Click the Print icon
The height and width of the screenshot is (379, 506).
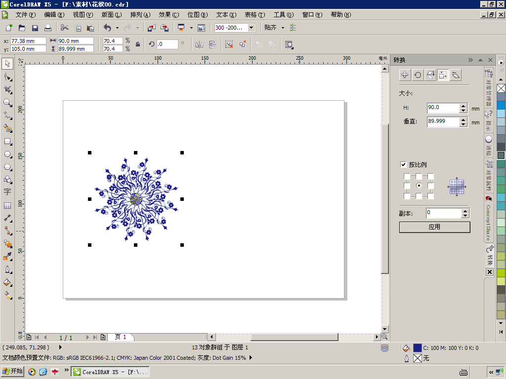[48, 28]
